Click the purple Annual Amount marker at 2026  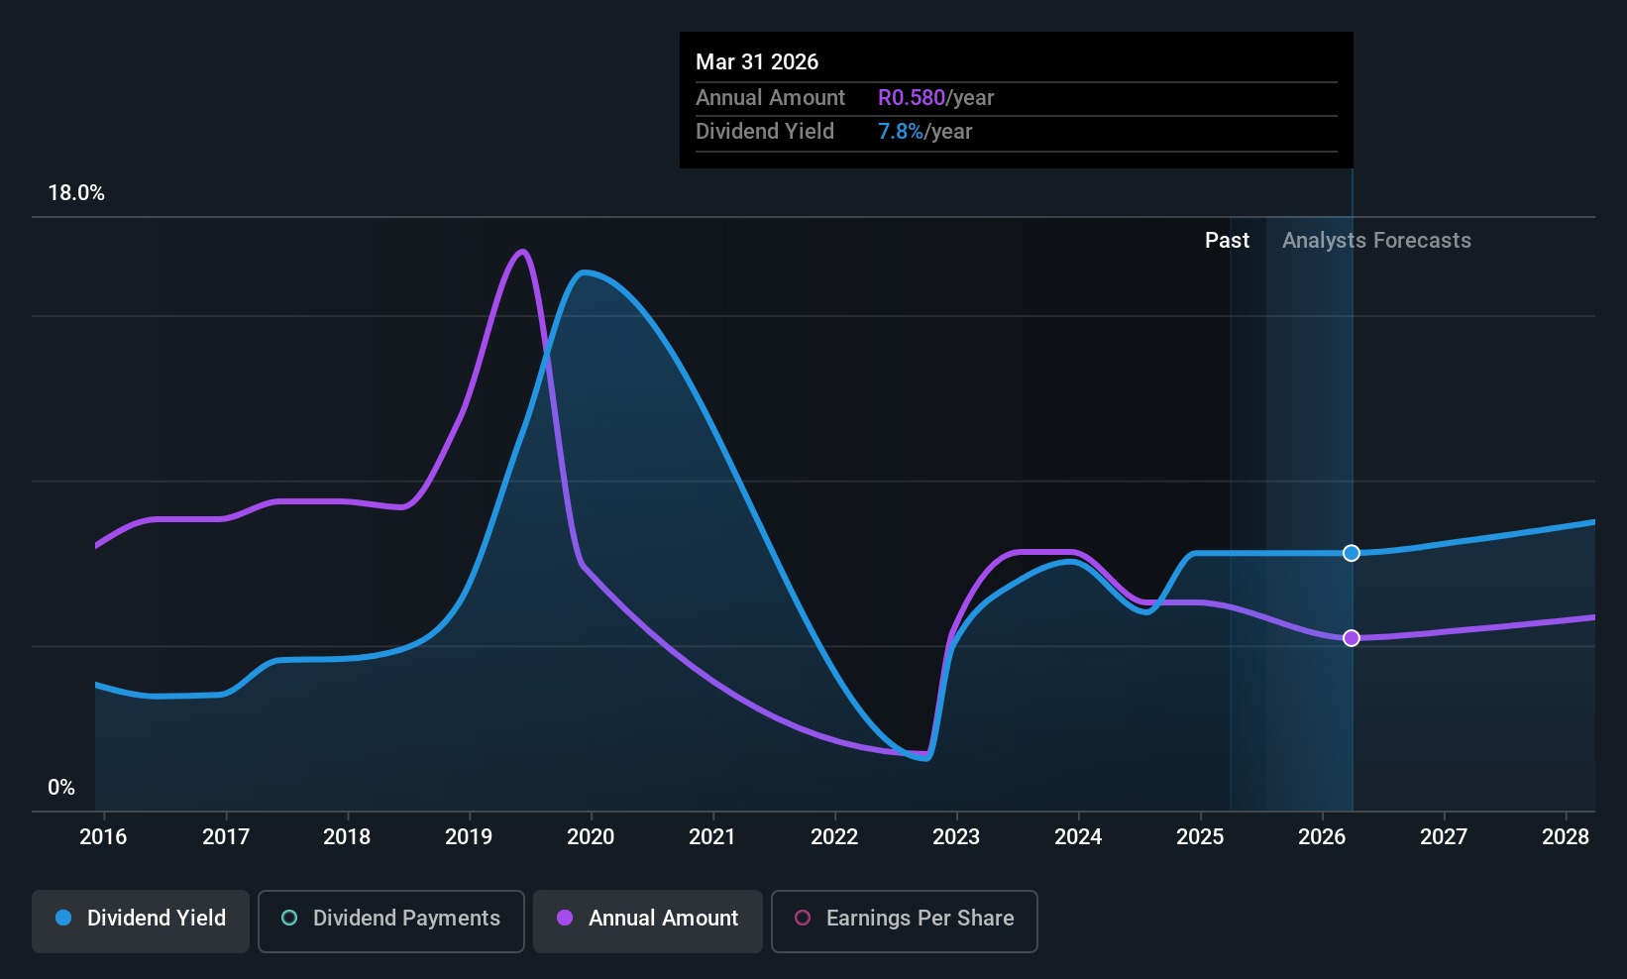click(1352, 638)
